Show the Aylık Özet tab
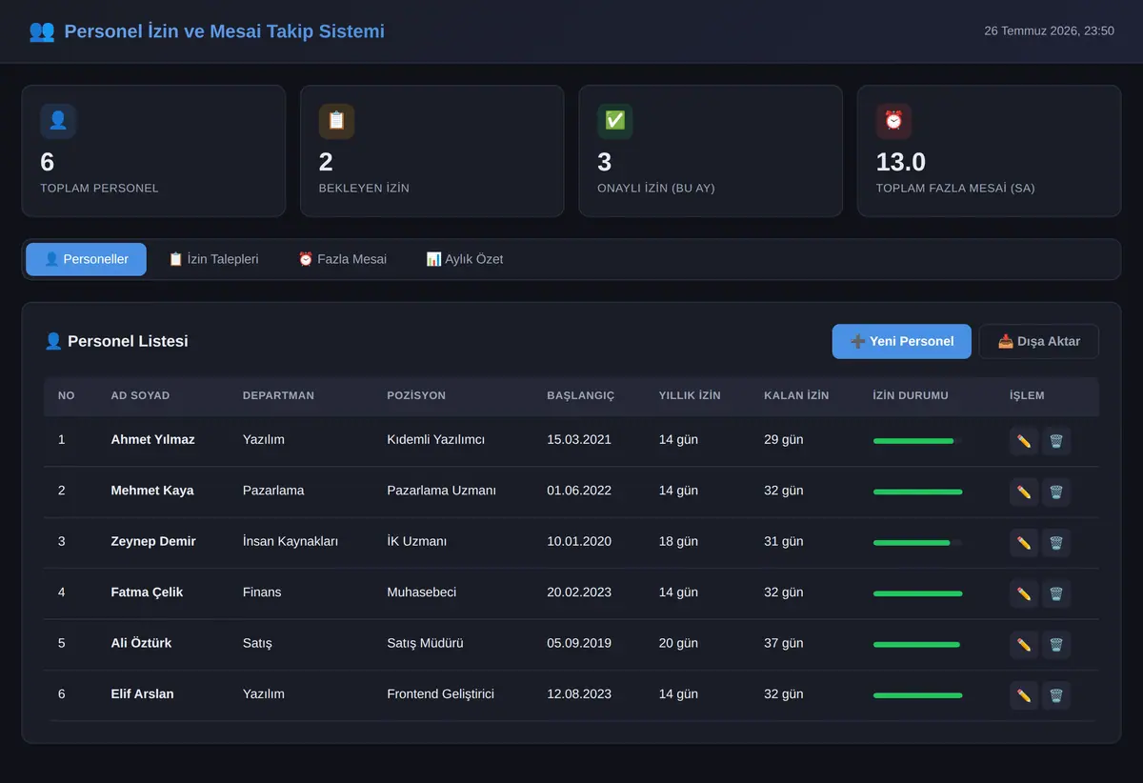Image resolution: width=1143 pixels, height=783 pixels. tap(465, 259)
